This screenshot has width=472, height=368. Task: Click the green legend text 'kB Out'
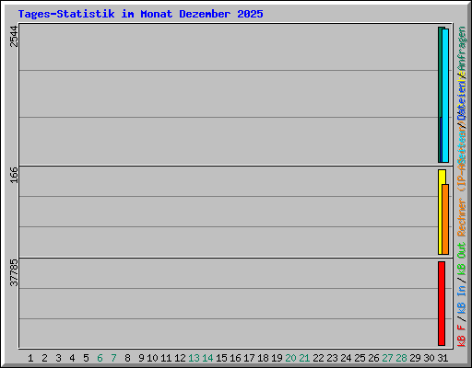click(x=462, y=259)
